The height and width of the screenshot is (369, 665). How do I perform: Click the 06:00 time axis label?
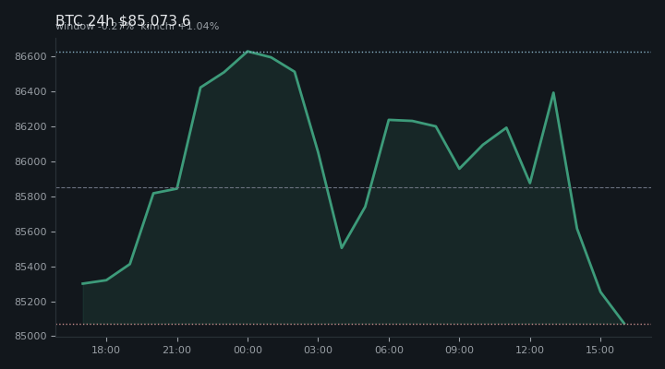tap(389, 350)
